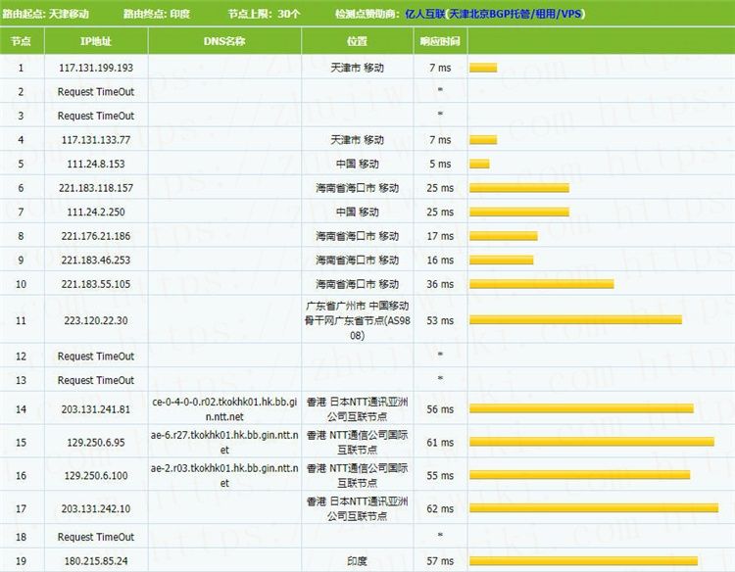This screenshot has width=735, height=572.
Task: Click DNS name ce-0-4-0-0.r02.tkokhk01
Action: click(x=224, y=409)
